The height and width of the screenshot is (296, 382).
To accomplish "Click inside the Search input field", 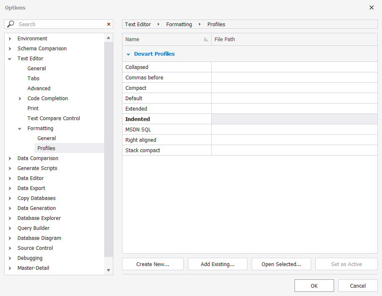I will coord(58,24).
